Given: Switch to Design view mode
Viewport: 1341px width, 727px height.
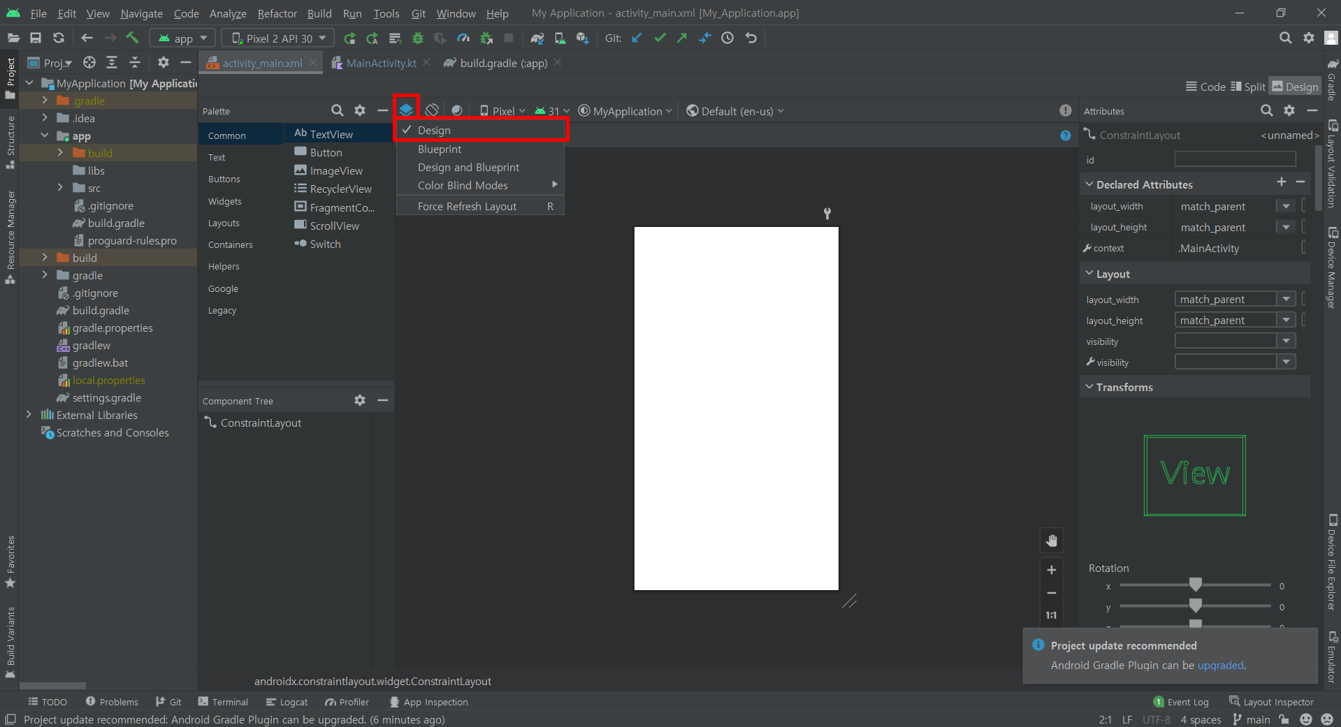Looking at the screenshot, I should [x=1295, y=87].
